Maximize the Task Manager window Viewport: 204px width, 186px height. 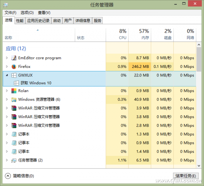[184, 4]
